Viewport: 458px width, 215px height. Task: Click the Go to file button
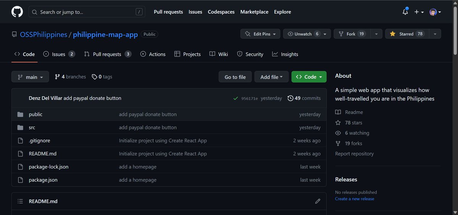point(235,77)
